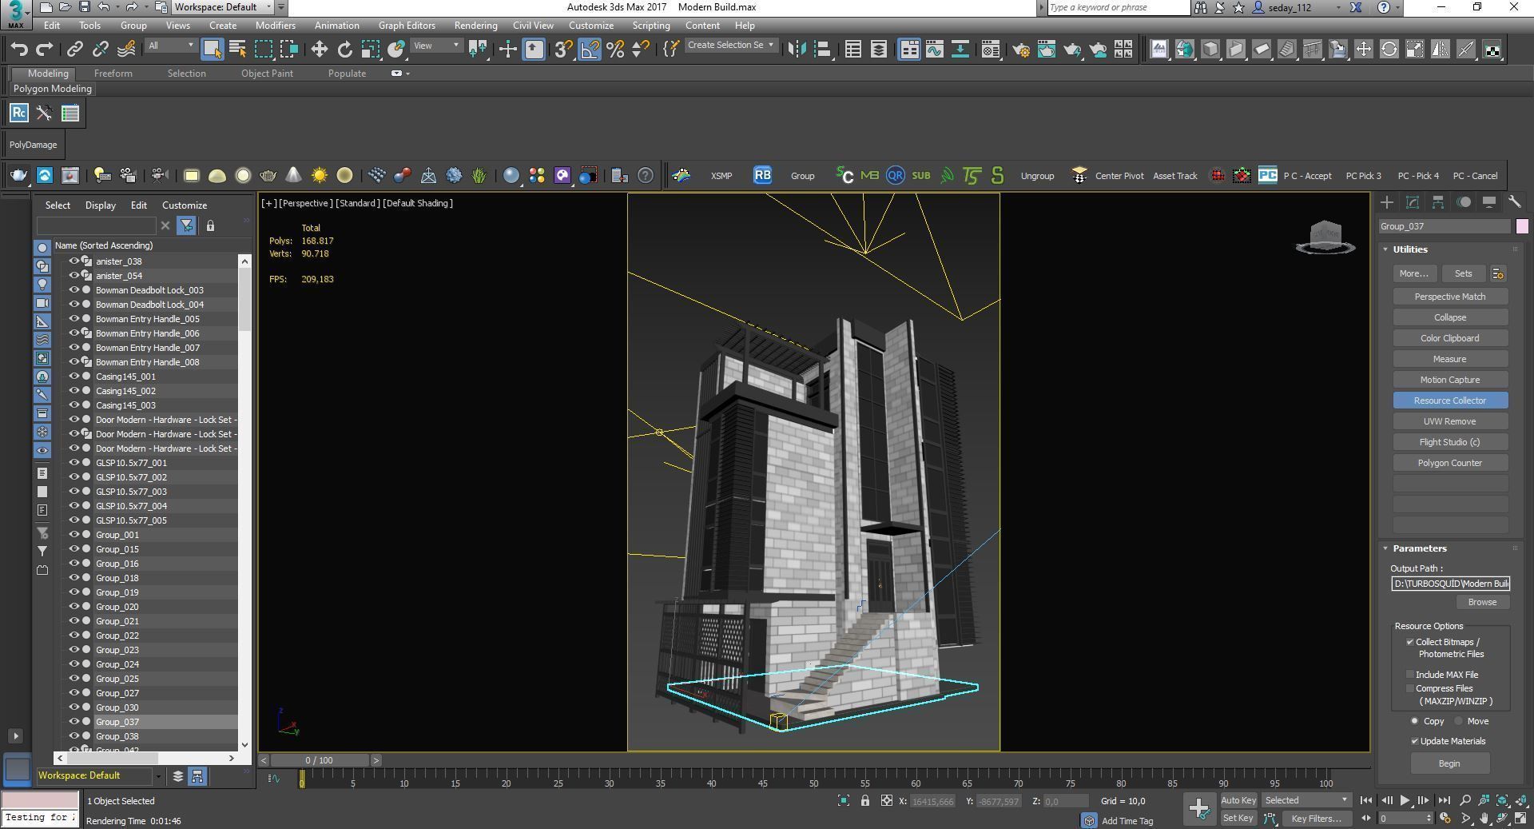Hide Group_037 using its eye icon

coord(74,721)
